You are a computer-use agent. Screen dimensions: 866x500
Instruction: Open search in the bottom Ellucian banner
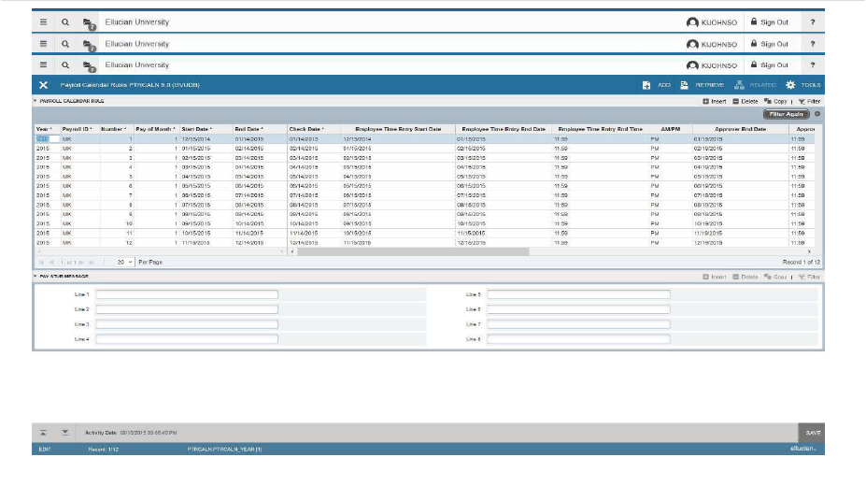click(x=65, y=65)
